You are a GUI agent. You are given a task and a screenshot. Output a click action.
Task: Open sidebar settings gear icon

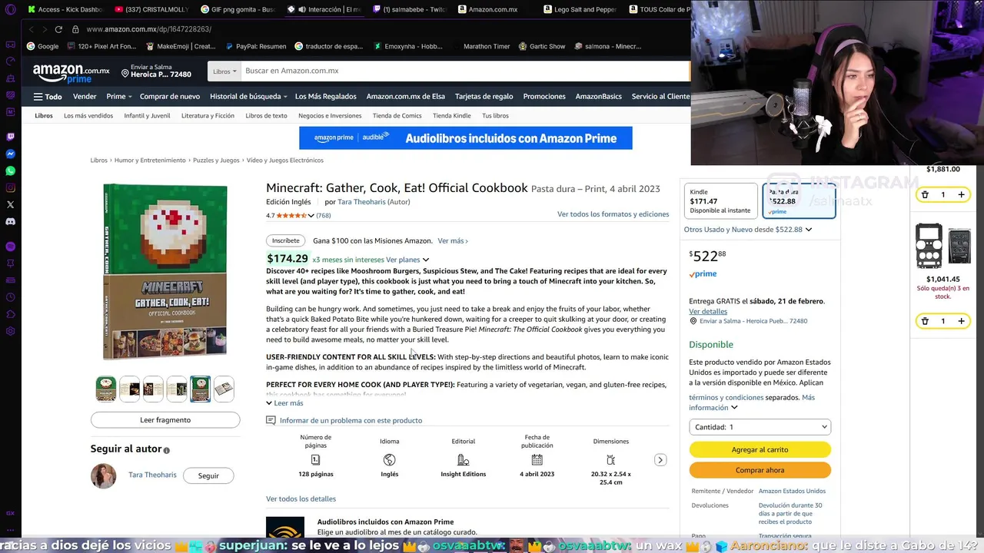(10, 331)
